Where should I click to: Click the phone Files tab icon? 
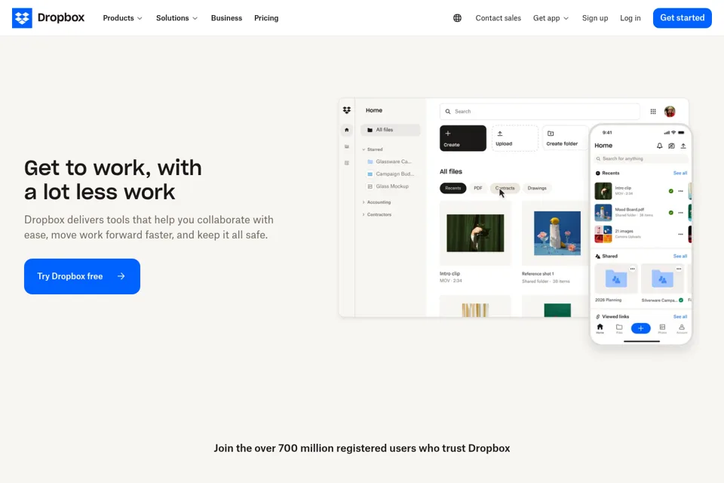[x=619, y=328]
